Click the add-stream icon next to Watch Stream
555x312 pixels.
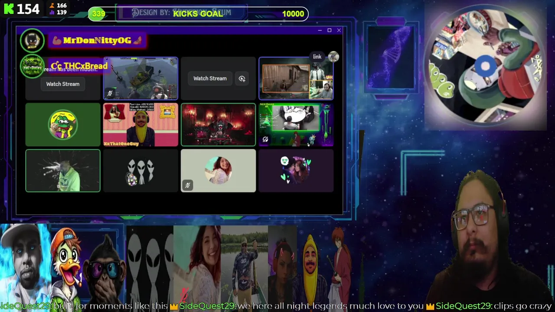pyautogui.click(x=242, y=78)
